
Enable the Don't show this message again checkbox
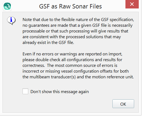tap(25, 91)
